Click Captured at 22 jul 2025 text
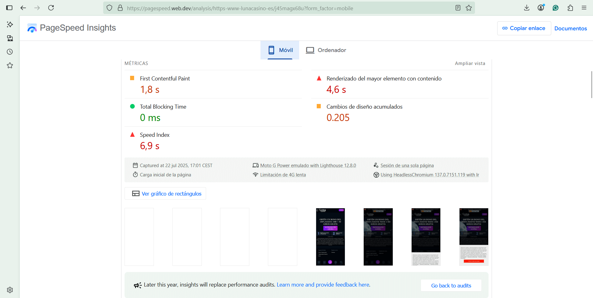 click(x=176, y=166)
